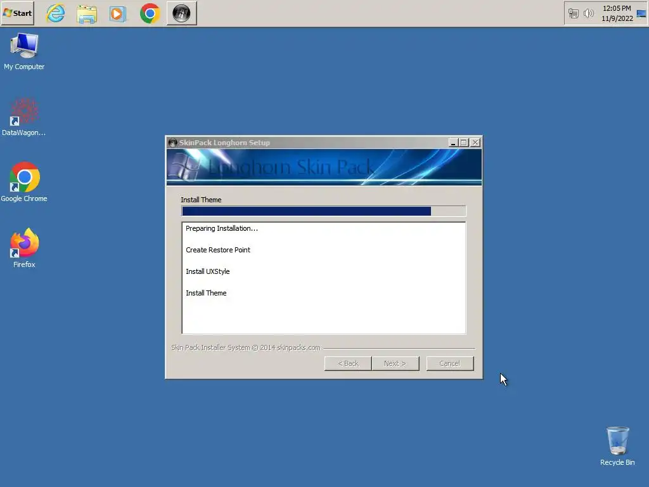Click the date 11/9/2022 in tray
Screen dimensions: 649x487
pos(617,18)
